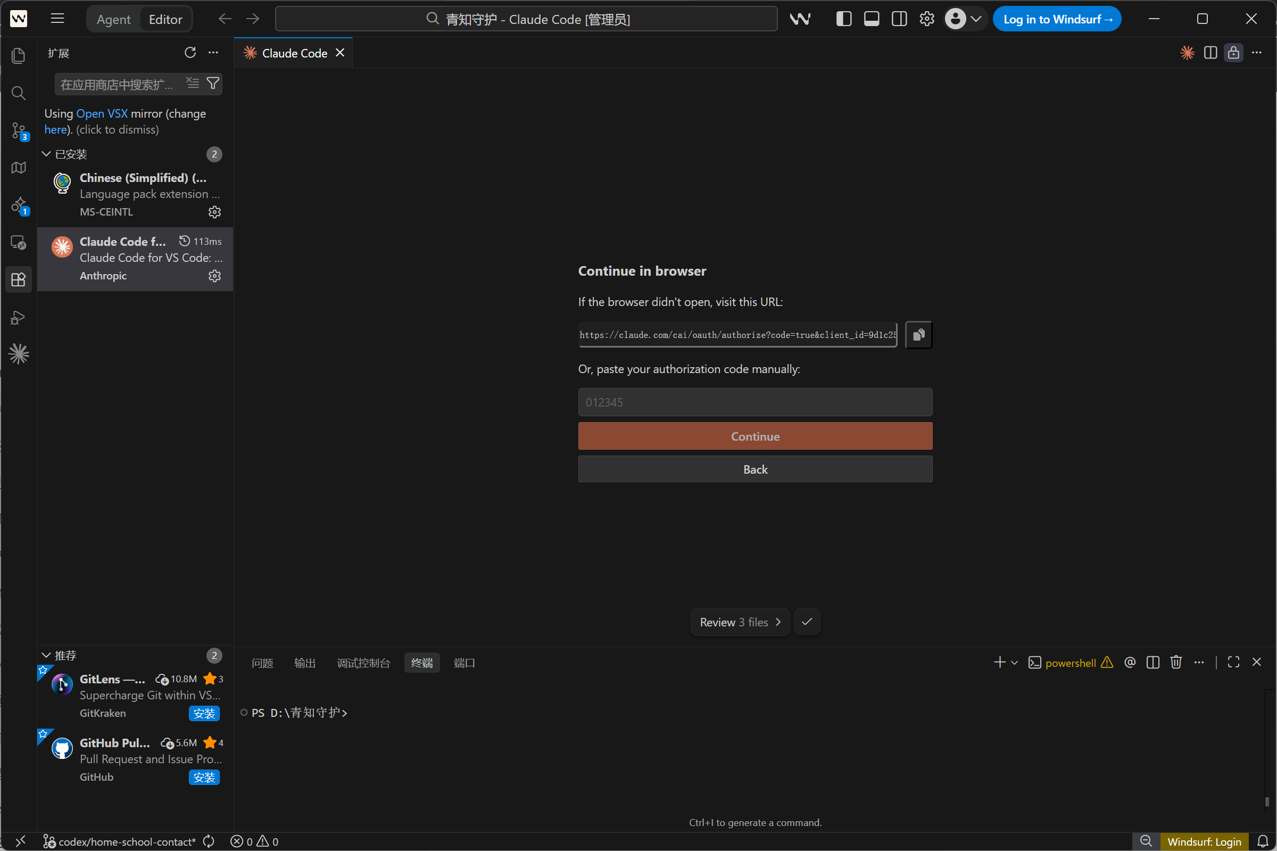Switch to the 端口 ports tab
This screenshot has height=851, width=1277.
[465, 663]
